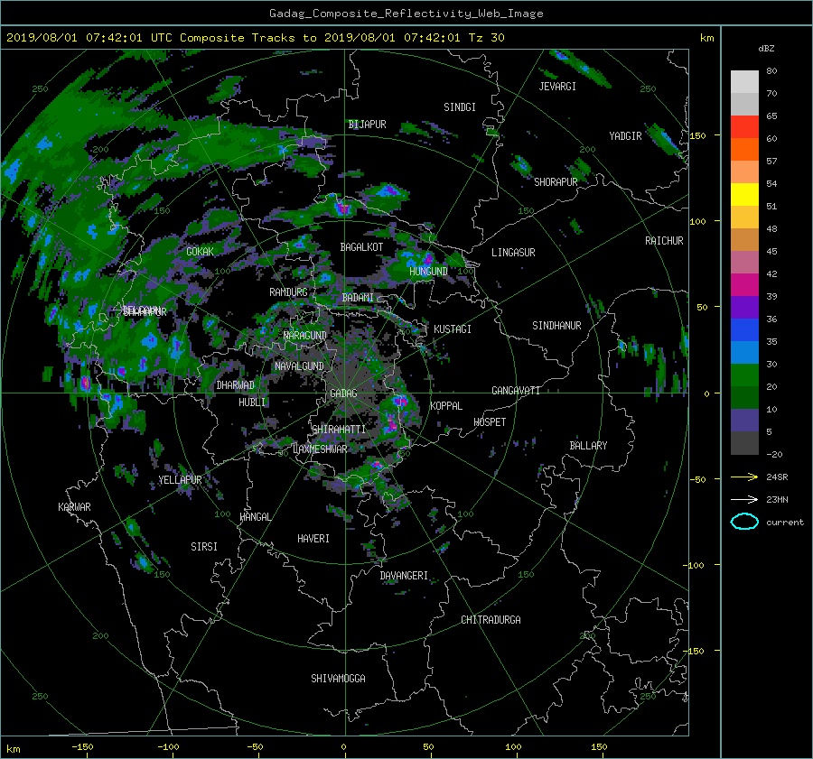
Task: Click the SHIRAHATTI city label
Action: (339, 430)
